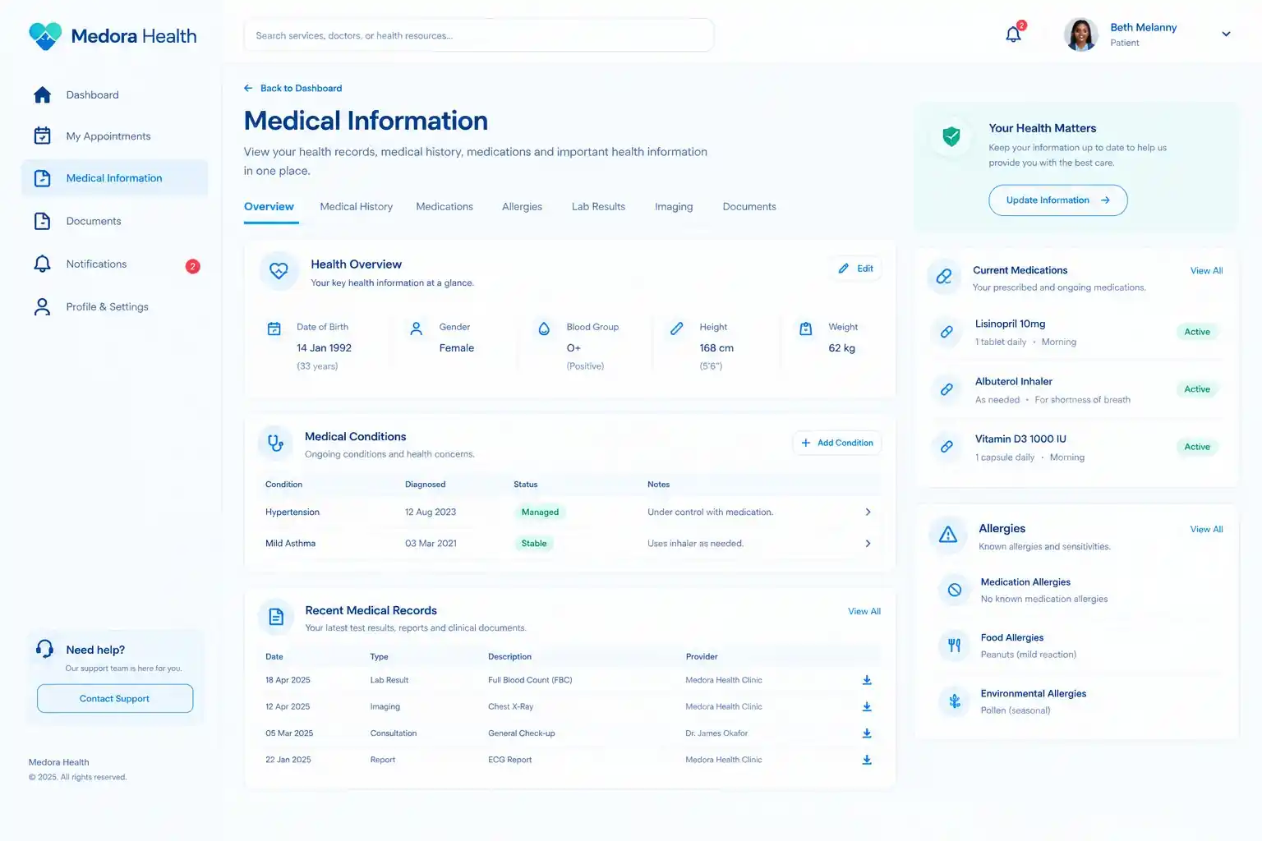Click the Medora Health heart logo
Image resolution: width=1262 pixels, height=841 pixels.
click(45, 35)
